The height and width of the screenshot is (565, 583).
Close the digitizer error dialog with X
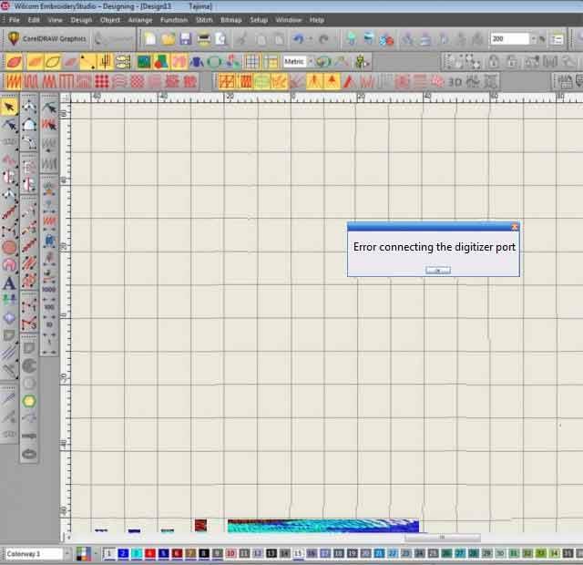click(x=515, y=227)
